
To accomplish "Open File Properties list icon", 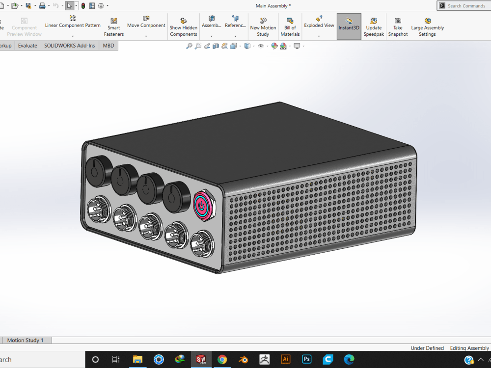I will tap(92, 5).
